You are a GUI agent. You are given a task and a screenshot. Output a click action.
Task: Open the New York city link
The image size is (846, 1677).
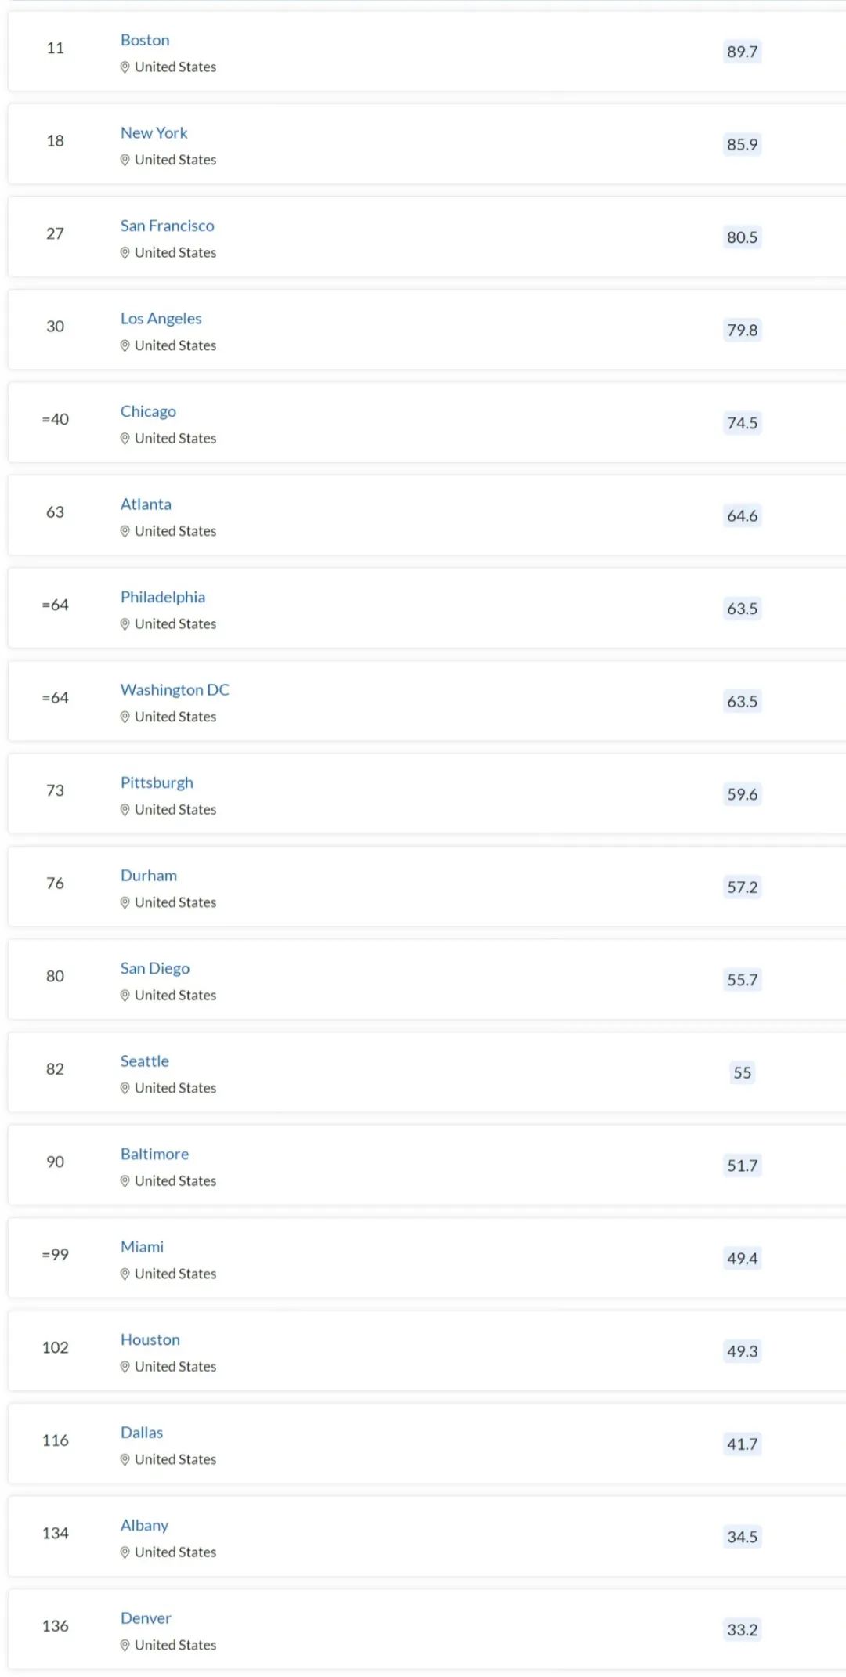point(154,133)
